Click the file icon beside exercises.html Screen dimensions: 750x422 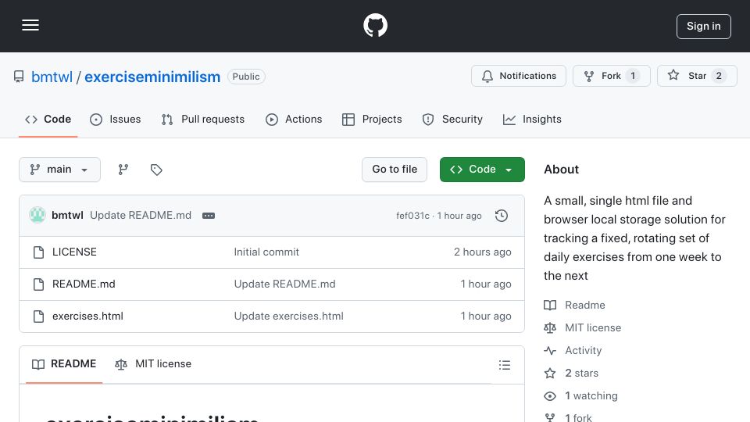tap(39, 316)
